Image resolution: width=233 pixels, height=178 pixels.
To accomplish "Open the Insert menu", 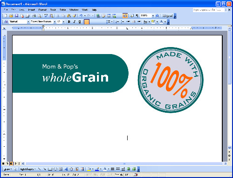I will point(31,10).
